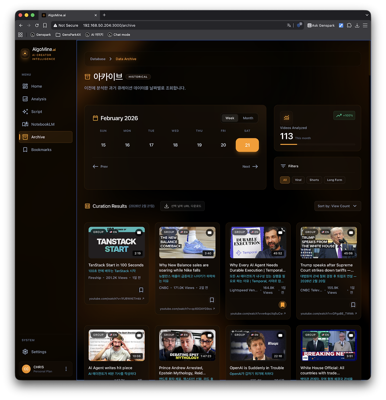Open the Analysis section in the sidebar
The height and width of the screenshot is (400, 386).
pyautogui.click(x=38, y=99)
